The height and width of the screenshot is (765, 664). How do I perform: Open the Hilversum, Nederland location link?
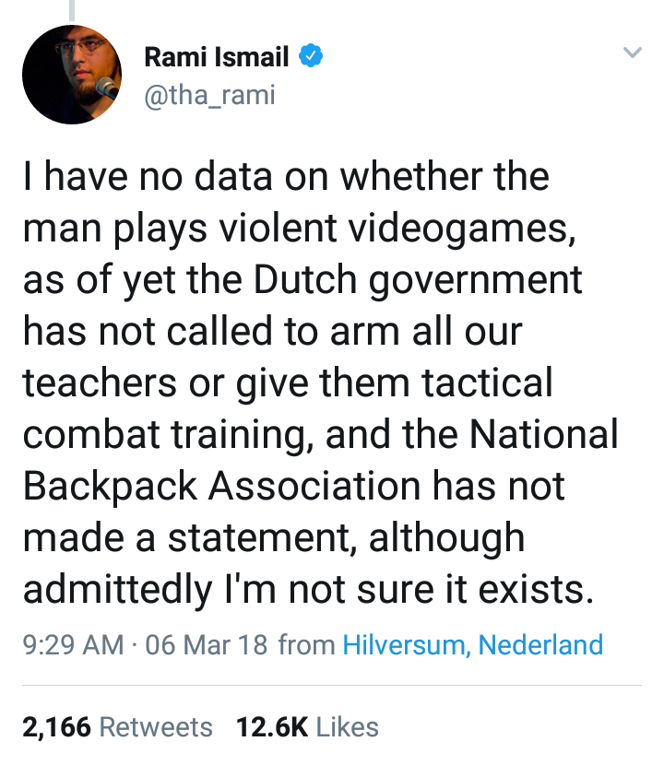tap(472, 644)
